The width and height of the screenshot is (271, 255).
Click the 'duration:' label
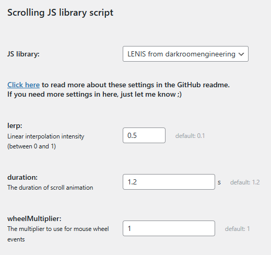pos(22,177)
